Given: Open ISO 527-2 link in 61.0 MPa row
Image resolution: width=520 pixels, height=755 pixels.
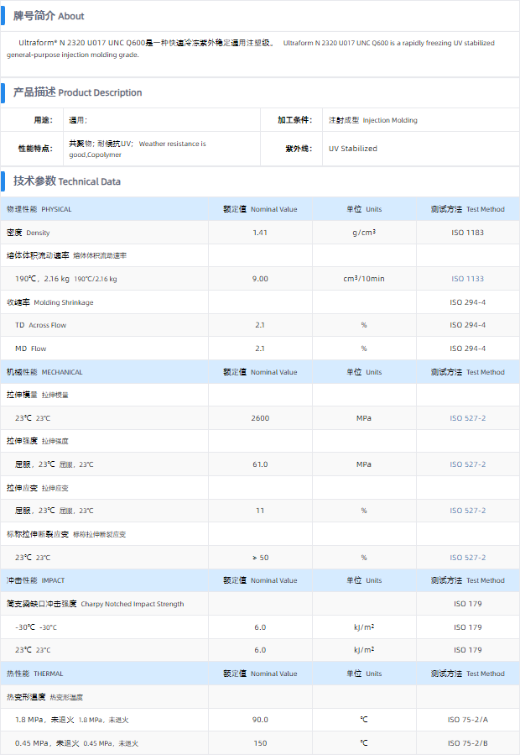Looking at the screenshot, I should click(x=467, y=464).
